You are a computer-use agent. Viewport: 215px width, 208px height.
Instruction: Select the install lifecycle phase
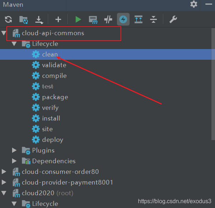[51, 118]
